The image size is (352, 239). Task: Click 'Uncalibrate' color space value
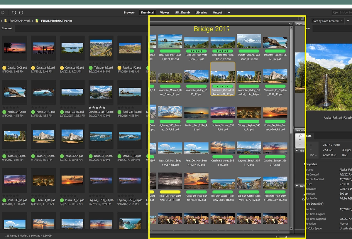346,228
